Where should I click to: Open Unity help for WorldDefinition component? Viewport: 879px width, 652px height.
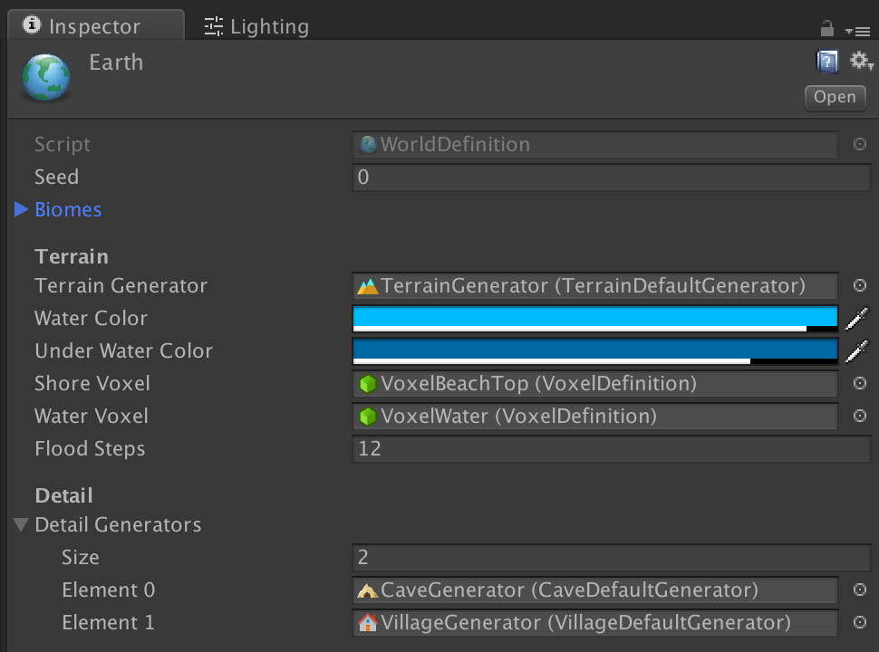[x=826, y=61]
